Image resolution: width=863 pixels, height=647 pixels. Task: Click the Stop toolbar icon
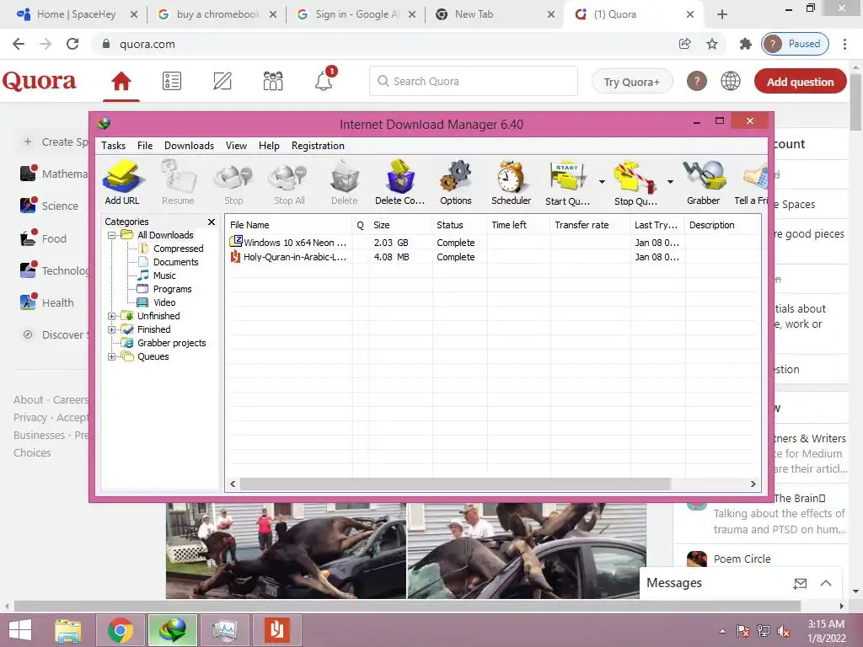point(233,183)
